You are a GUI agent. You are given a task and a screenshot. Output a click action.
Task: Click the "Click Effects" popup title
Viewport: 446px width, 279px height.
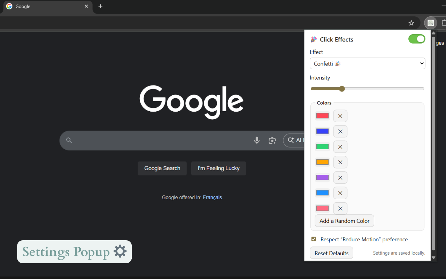point(337,39)
